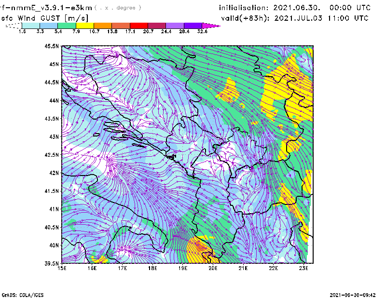Click the '( . x . degree )' grey text
Image resolution: width=386 pixels, height=298 pixels.
(x=118, y=8)
